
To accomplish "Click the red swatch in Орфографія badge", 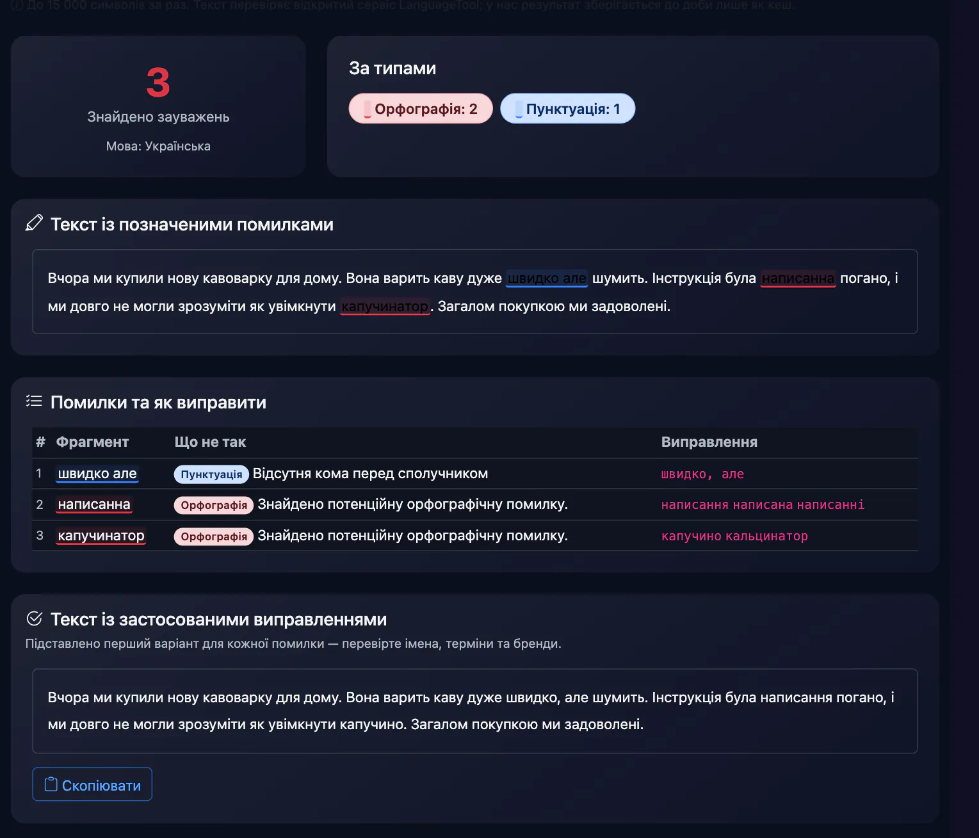I will [368, 109].
